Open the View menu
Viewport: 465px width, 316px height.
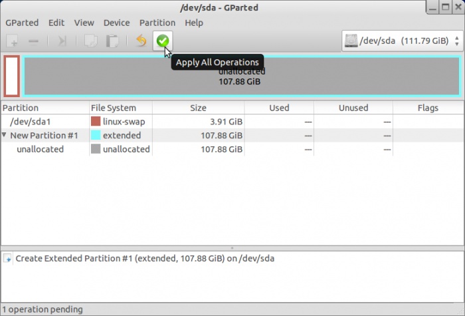pyautogui.click(x=84, y=23)
